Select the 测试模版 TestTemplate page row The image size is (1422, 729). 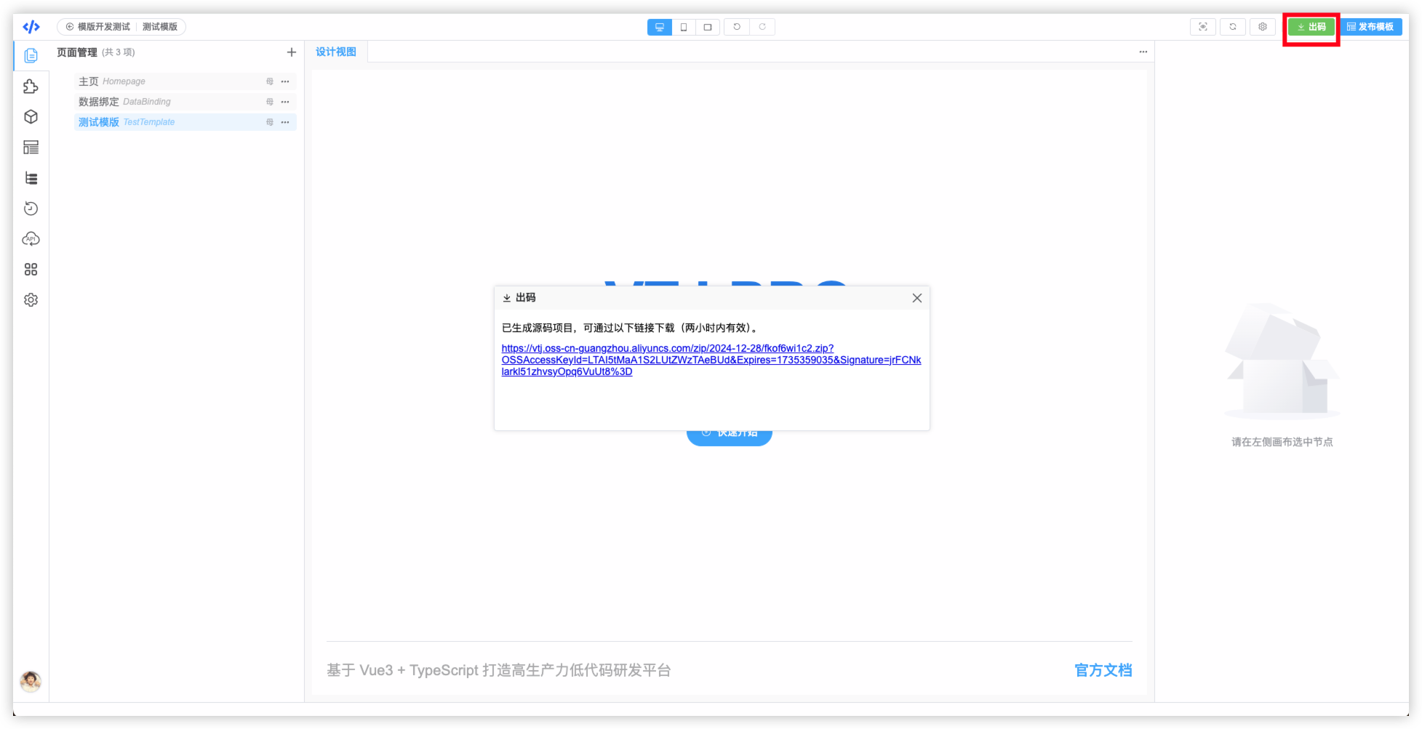click(185, 122)
